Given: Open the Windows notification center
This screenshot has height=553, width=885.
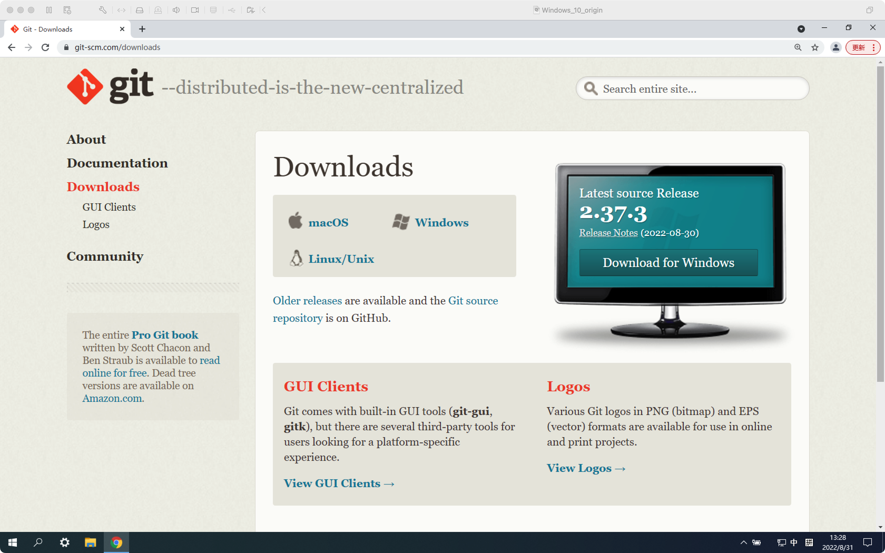Looking at the screenshot, I should click(x=867, y=542).
